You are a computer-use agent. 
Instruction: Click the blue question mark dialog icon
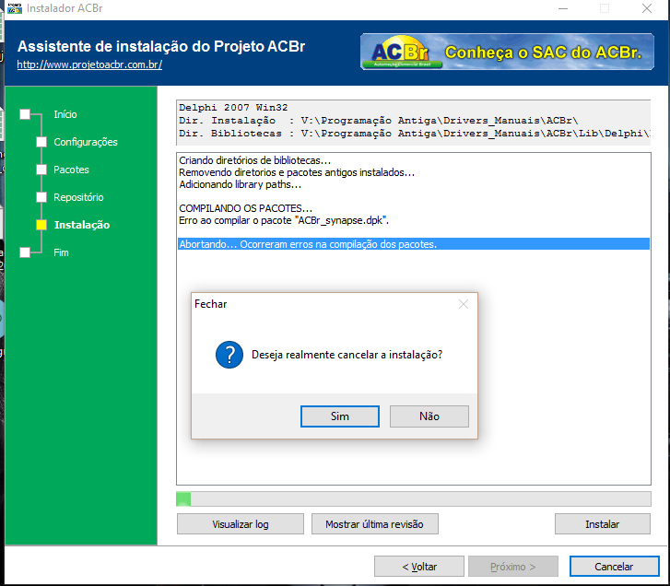point(229,355)
